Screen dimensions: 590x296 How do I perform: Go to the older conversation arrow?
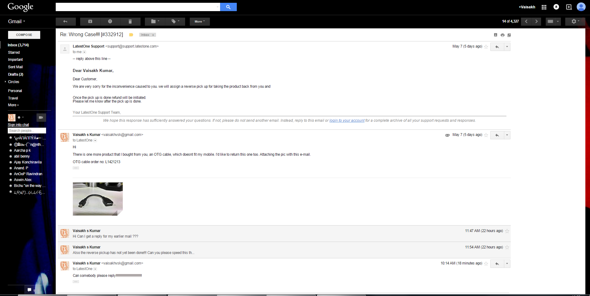coord(536,21)
